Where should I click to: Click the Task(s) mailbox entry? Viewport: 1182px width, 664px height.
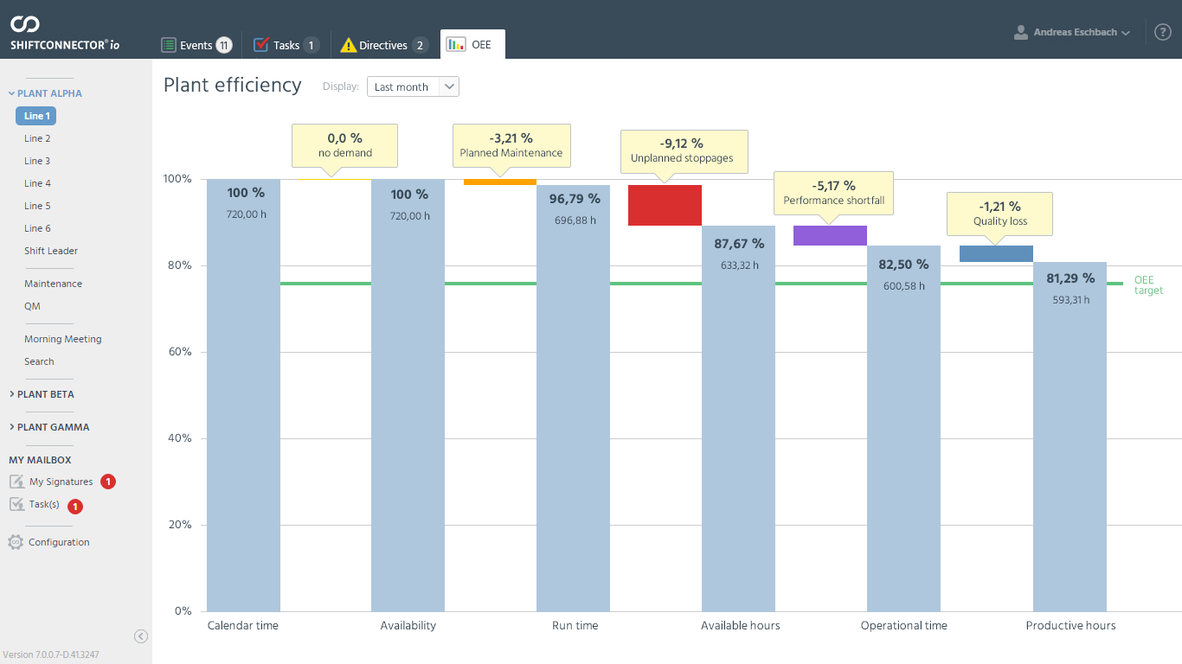pyautogui.click(x=44, y=504)
